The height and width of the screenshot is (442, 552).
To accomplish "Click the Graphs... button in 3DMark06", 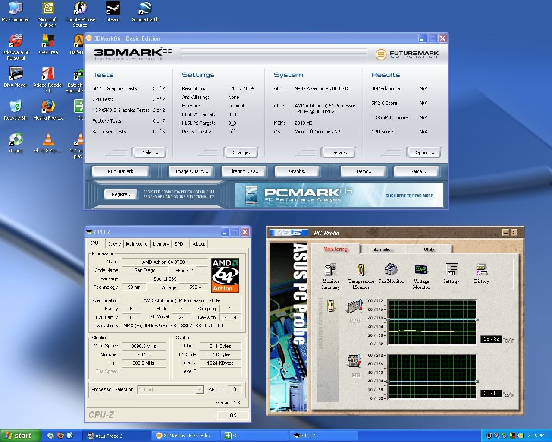I will [x=298, y=171].
